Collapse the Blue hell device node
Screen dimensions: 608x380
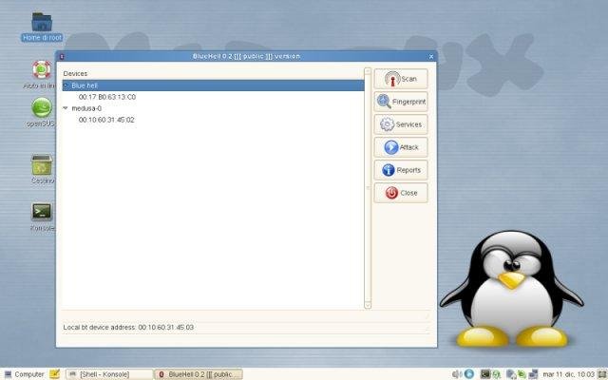(x=66, y=85)
